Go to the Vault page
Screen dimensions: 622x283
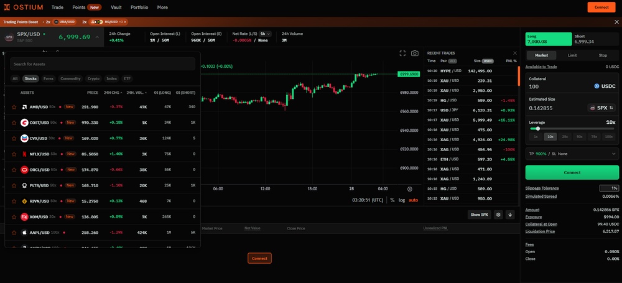click(116, 7)
